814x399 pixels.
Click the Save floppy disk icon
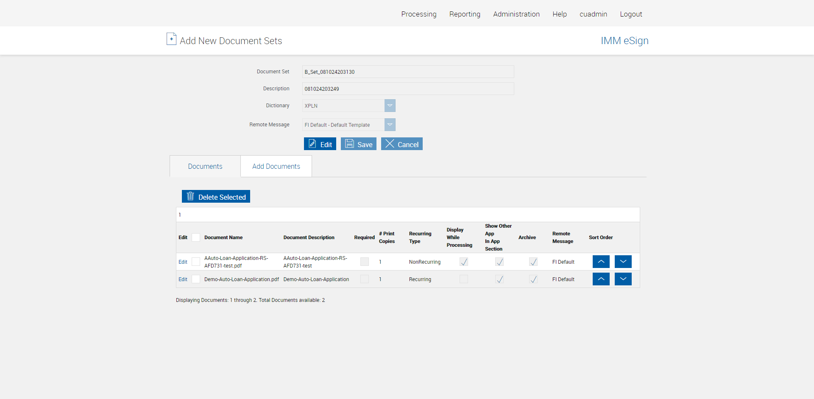point(349,144)
